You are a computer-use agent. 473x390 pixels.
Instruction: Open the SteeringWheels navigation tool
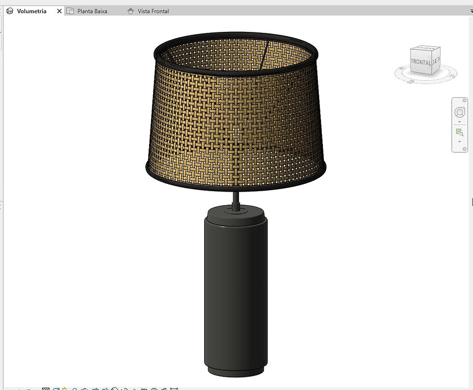click(x=459, y=112)
